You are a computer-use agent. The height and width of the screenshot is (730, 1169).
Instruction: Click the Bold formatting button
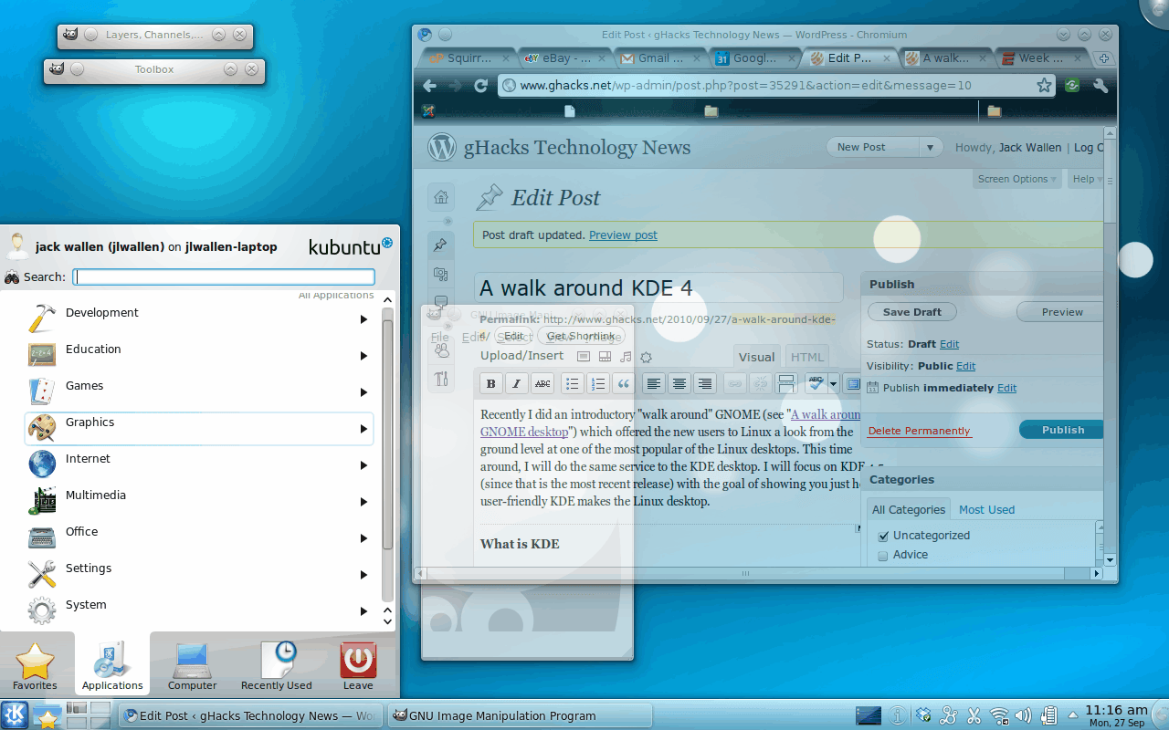(x=491, y=383)
